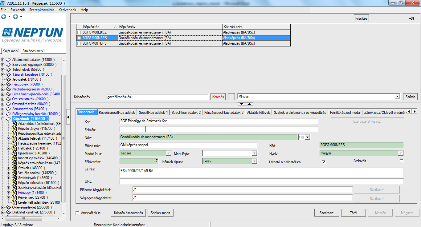Click the Telephelyek book icon

coord(8,70)
